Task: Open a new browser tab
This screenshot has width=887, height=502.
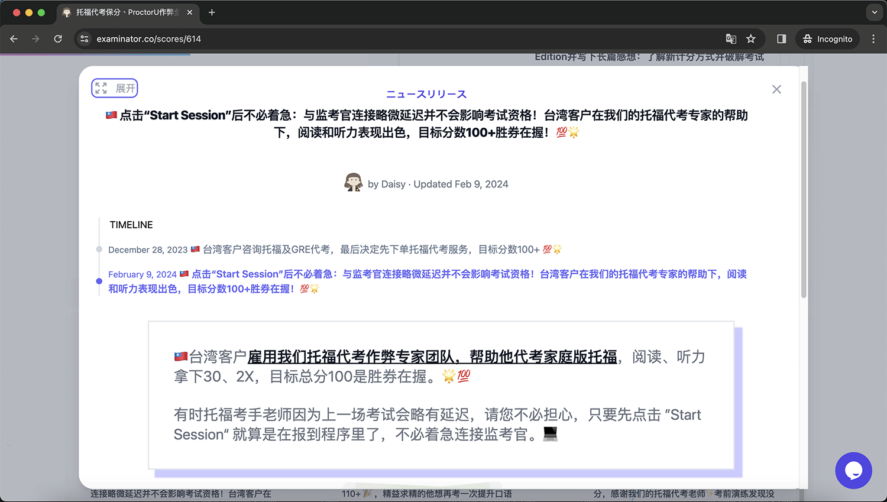Action: pos(212,12)
